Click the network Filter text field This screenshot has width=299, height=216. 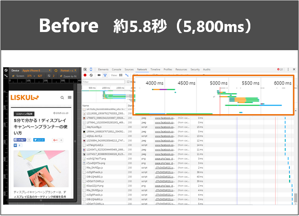tap(104, 82)
